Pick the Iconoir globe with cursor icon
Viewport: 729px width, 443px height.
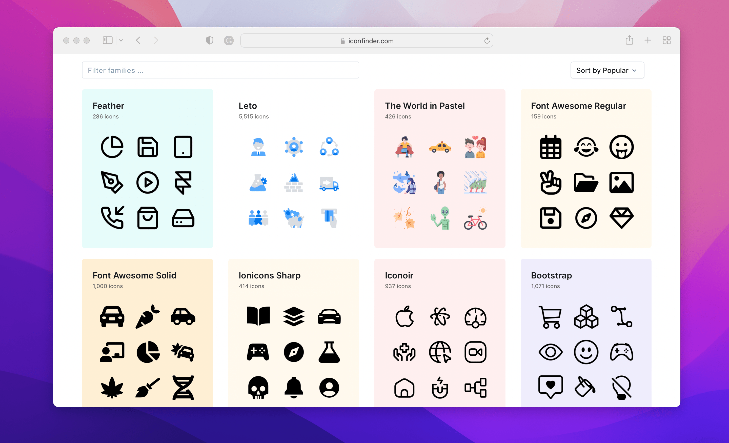440,352
